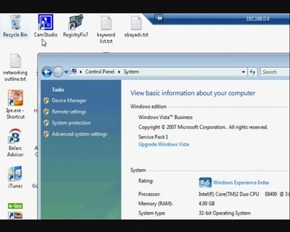Image resolution: width=290 pixels, height=232 pixels.
Task: Open Remote settings task link
Action: point(69,112)
